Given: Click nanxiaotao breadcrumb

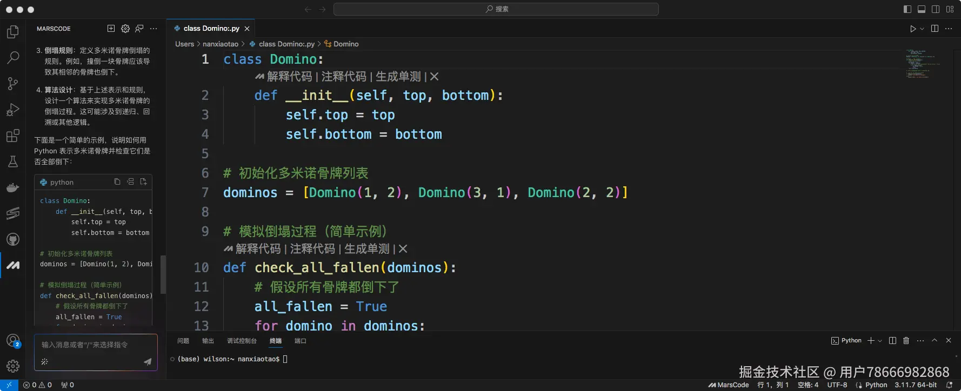Looking at the screenshot, I should [221, 44].
